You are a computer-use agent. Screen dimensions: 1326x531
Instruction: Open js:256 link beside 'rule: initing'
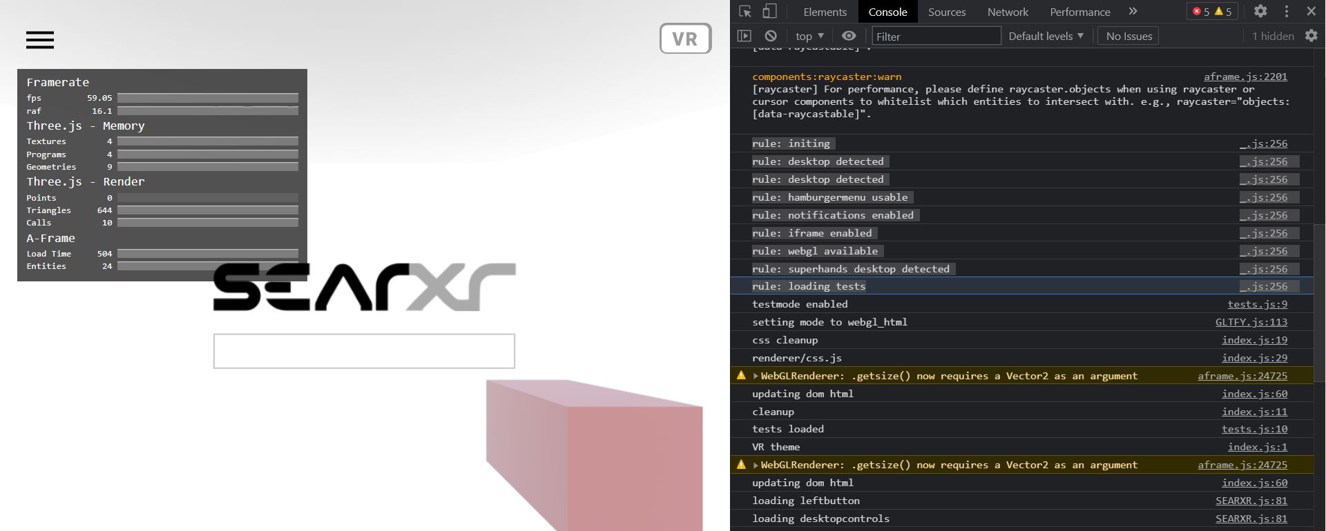click(x=1263, y=143)
